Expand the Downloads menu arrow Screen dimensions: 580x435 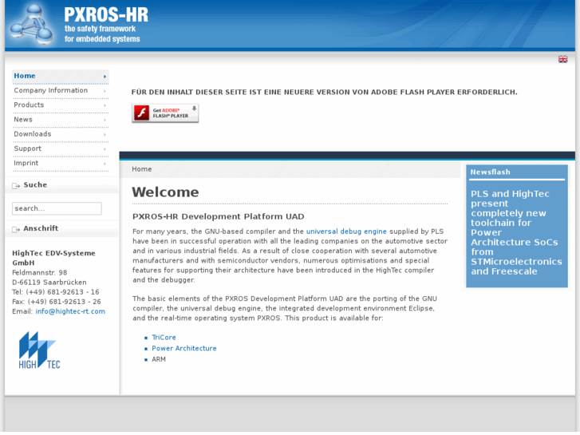click(x=105, y=134)
